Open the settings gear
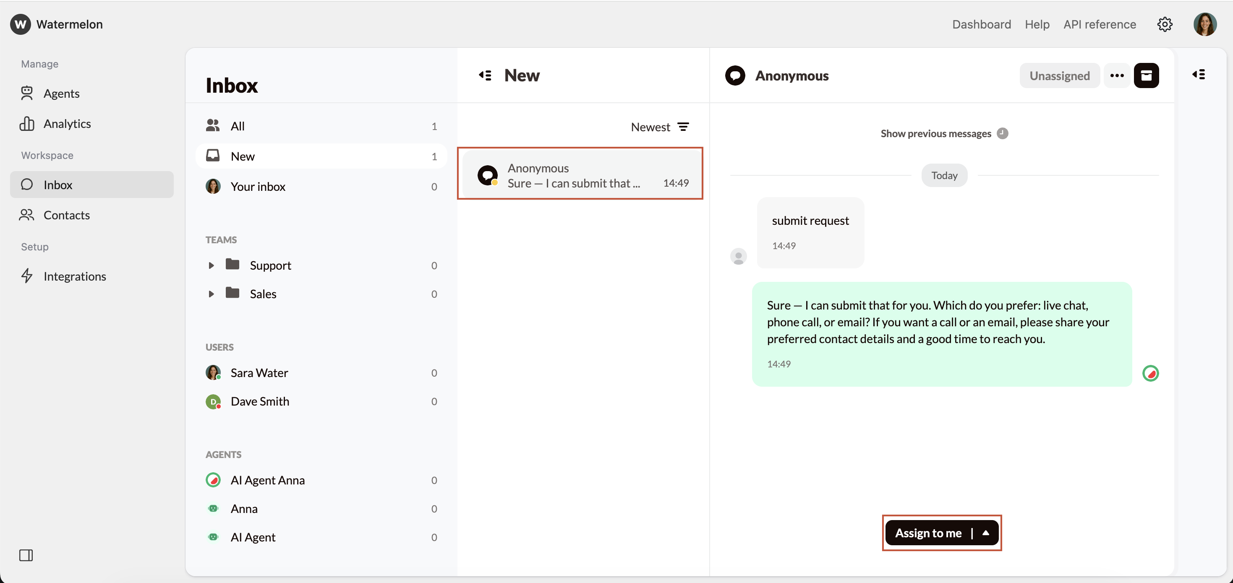This screenshot has height=583, width=1233. 1165,24
